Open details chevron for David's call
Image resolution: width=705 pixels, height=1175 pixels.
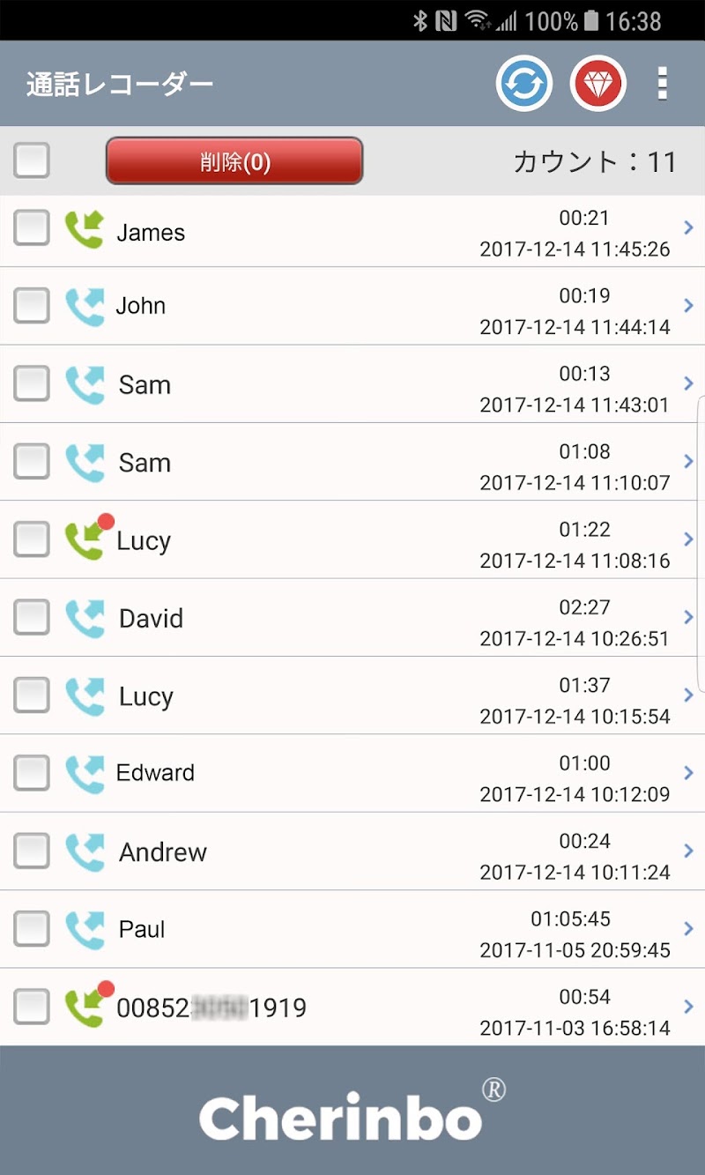click(688, 617)
